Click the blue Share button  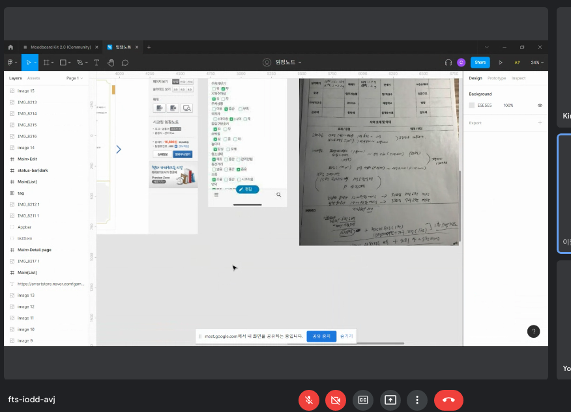click(480, 62)
